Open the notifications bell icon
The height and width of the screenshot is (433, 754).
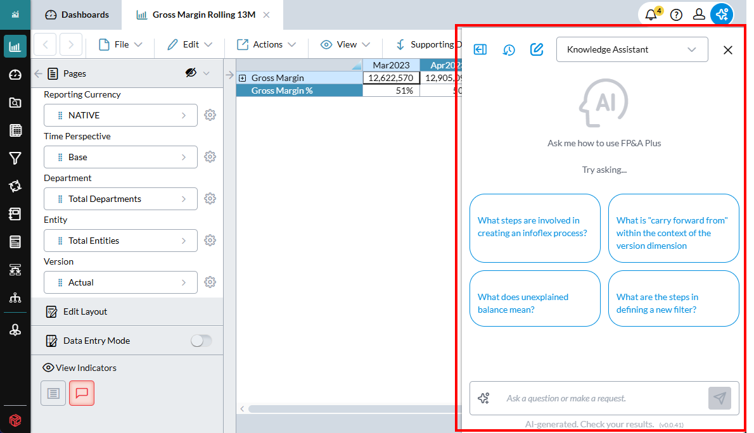[651, 15]
